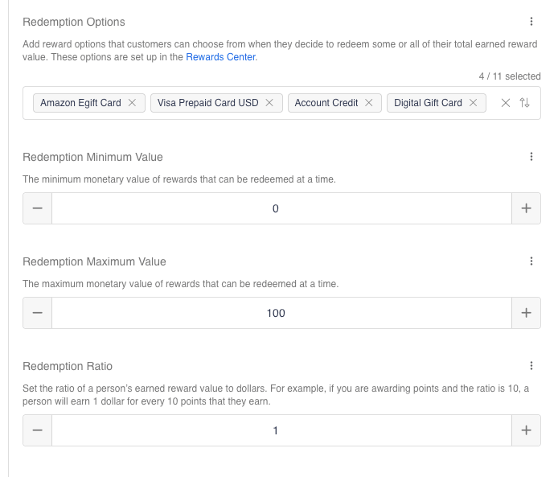Viewport: 558px width, 477px height.
Task: Remove the Account Credit tag
Action: pyautogui.click(x=369, y=103)
